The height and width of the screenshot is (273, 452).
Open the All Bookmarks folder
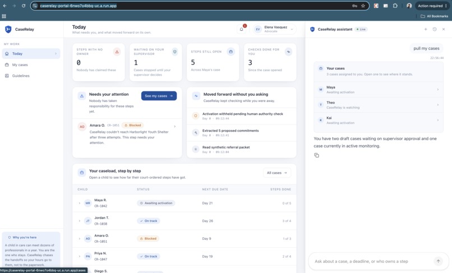435,16
